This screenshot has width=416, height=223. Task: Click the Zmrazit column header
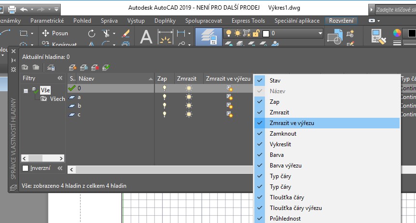[186, 78]
